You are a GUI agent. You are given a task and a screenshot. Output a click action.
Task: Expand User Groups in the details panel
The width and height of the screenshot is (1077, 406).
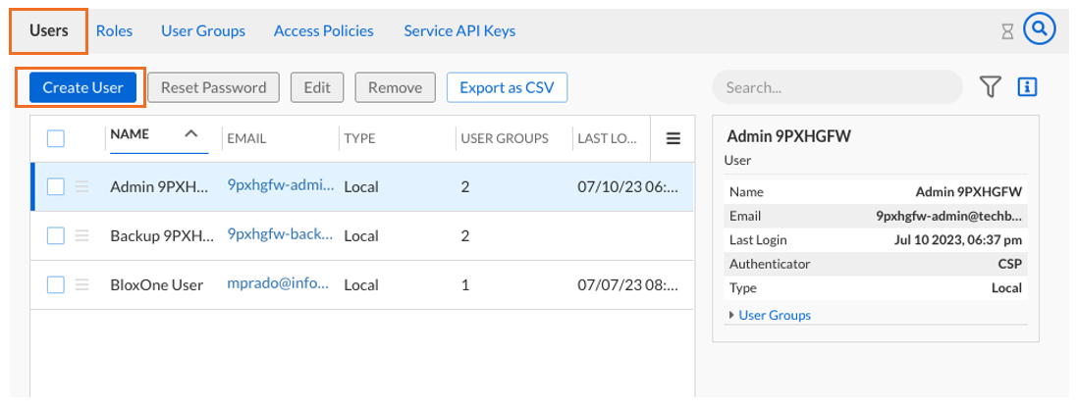pyautogui.click(x=774, y=315)
